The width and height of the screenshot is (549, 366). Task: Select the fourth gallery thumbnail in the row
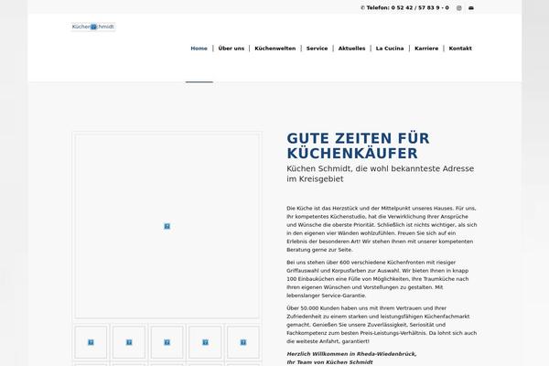[205, 342]
